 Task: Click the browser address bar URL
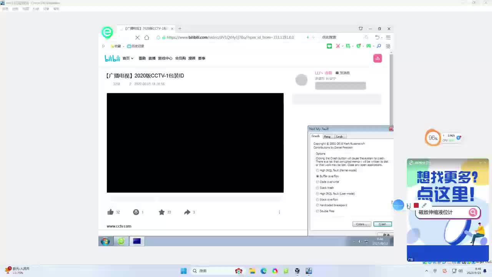(230, 37)
